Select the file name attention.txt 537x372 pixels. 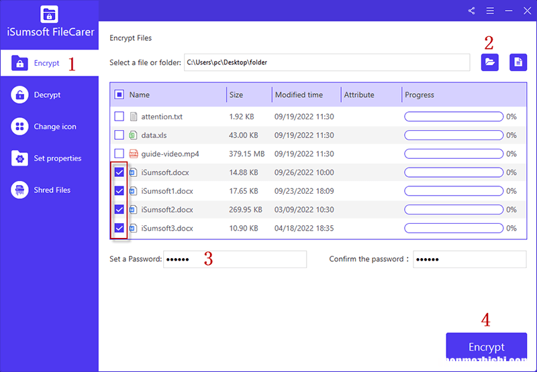point(162,117)
